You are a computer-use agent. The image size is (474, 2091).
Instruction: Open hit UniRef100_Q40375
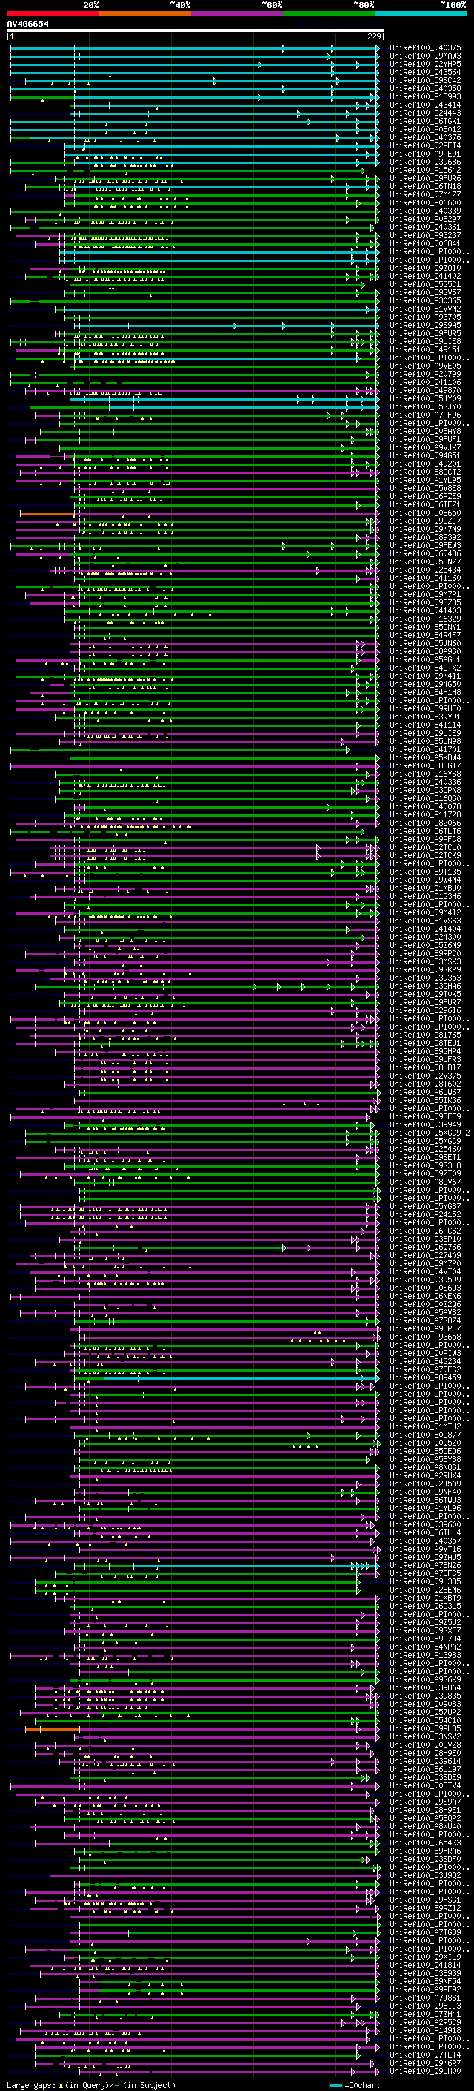424,48
